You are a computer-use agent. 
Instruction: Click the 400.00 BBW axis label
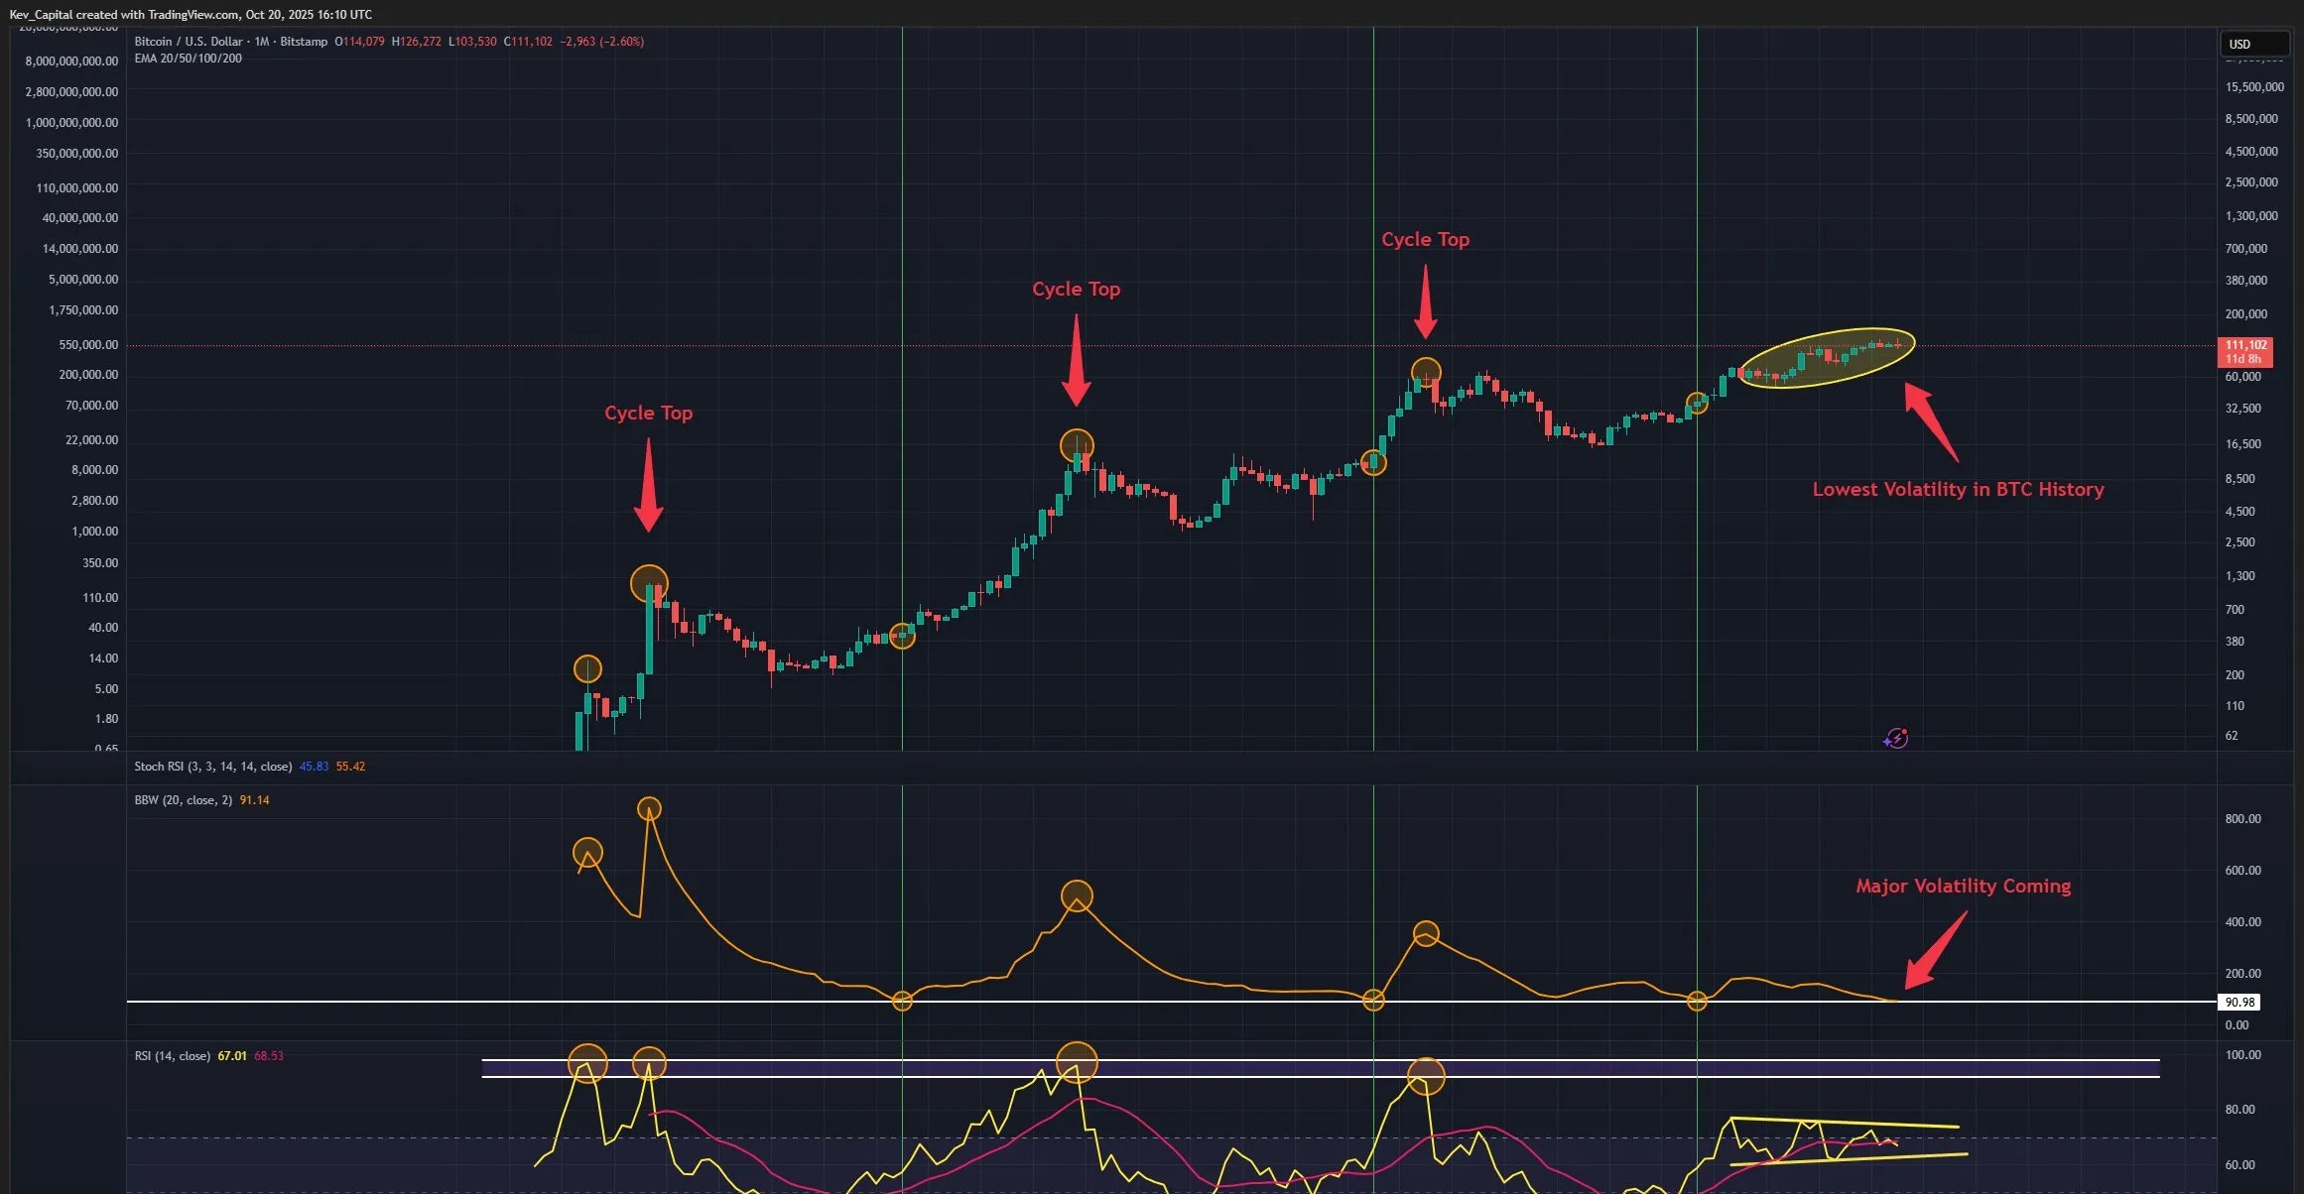2243,922
